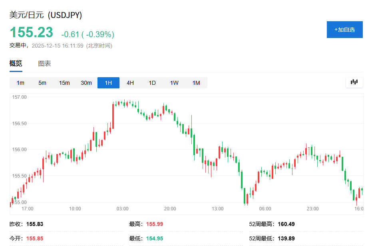Click the current price 155.23
The height and width of the screenshot is (246, 370).
[31, 32]
